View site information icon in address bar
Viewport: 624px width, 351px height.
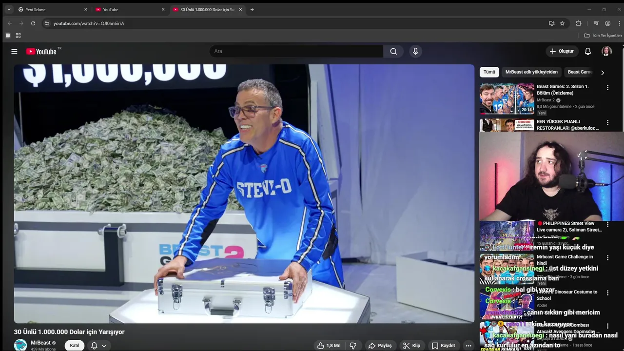pyautogui.click(x=47, y=23)
